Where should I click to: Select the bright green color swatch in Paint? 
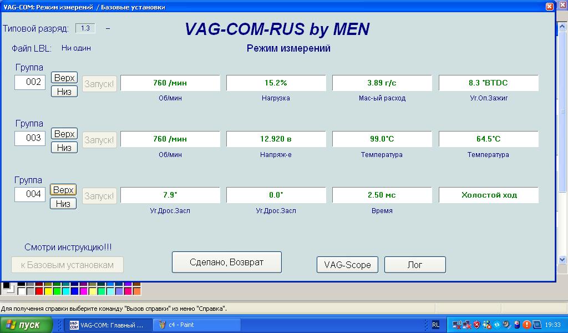pyautogui.click(x=57, y=291)
